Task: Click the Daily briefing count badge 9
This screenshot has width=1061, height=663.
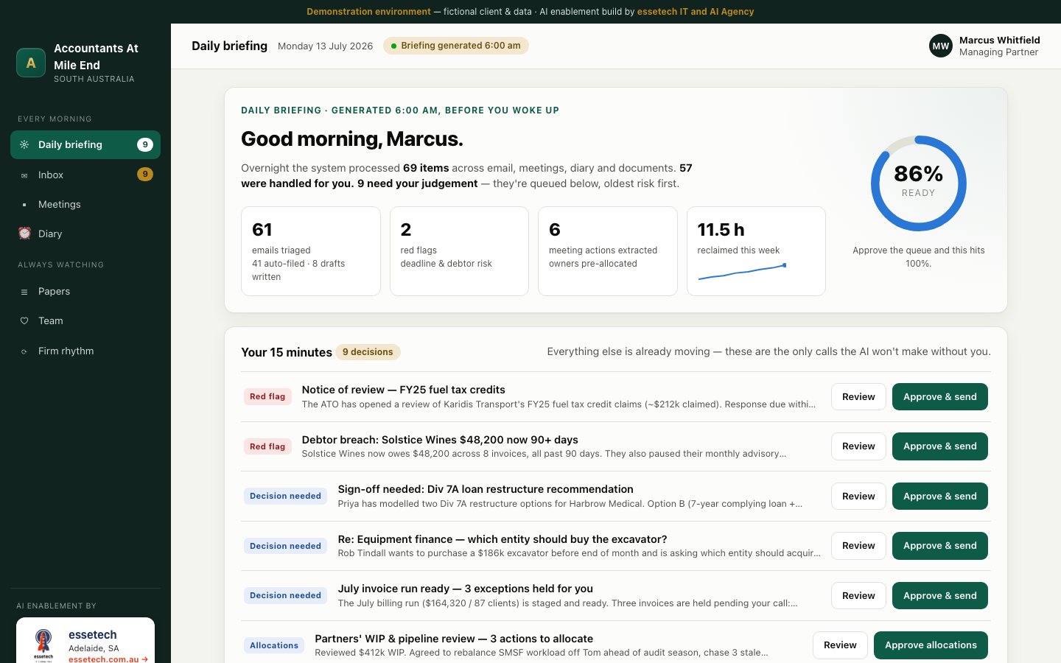Action: [x=145, y=144]
